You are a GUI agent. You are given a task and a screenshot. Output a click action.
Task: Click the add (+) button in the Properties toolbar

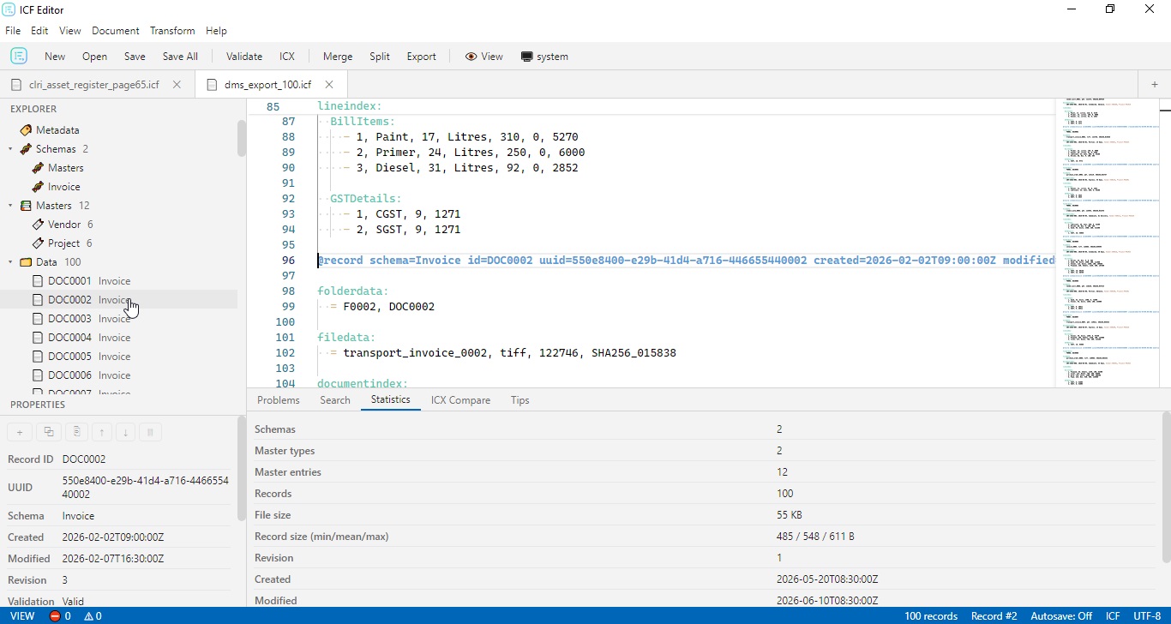tap(20, 432)
